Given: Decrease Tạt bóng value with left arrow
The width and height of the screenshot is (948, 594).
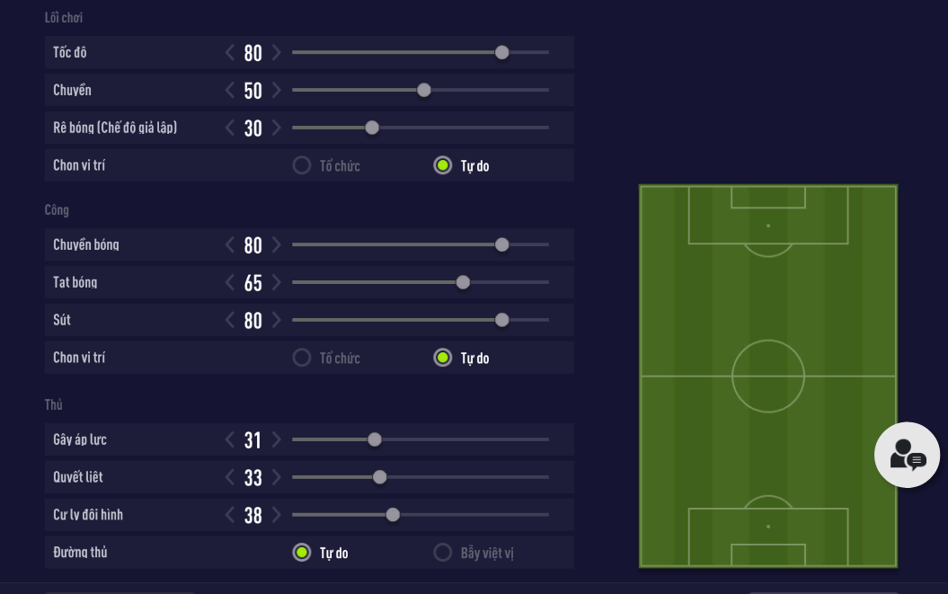Looking at the screenshot, I should pos(230,283).
